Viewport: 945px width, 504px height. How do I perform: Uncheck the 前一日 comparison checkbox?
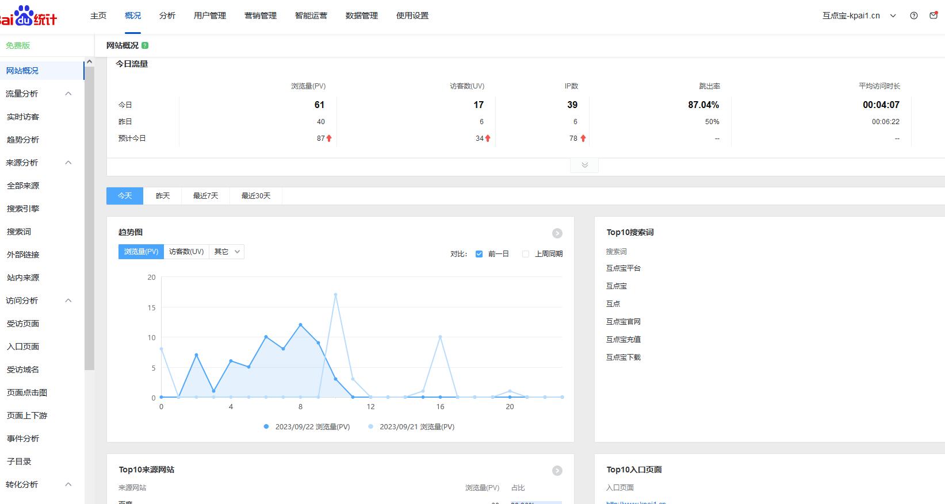479,254
